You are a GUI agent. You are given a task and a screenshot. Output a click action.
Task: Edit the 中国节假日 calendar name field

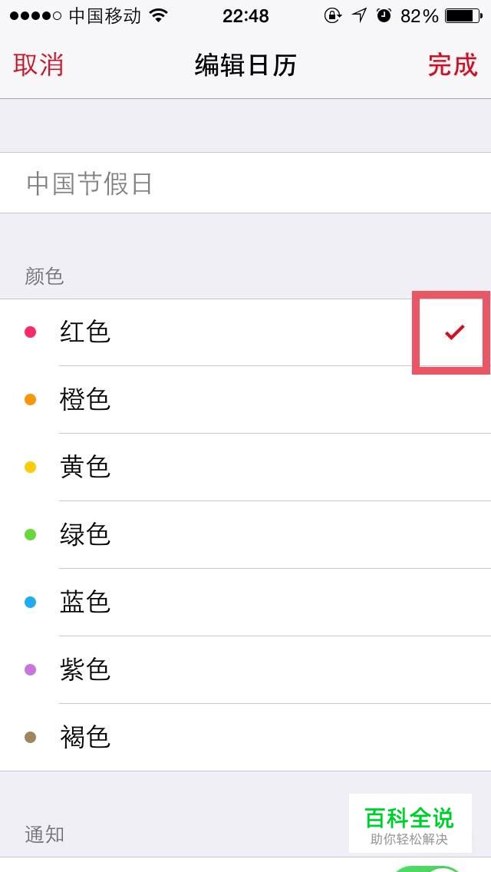[245, 183]
